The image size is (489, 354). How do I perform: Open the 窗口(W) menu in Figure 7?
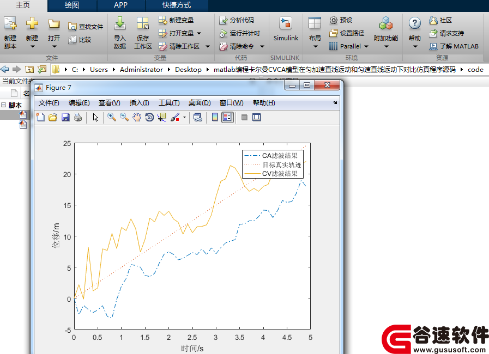231,103
